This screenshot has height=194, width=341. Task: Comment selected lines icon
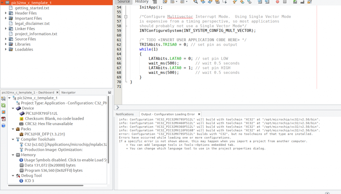tap(295, 2)
